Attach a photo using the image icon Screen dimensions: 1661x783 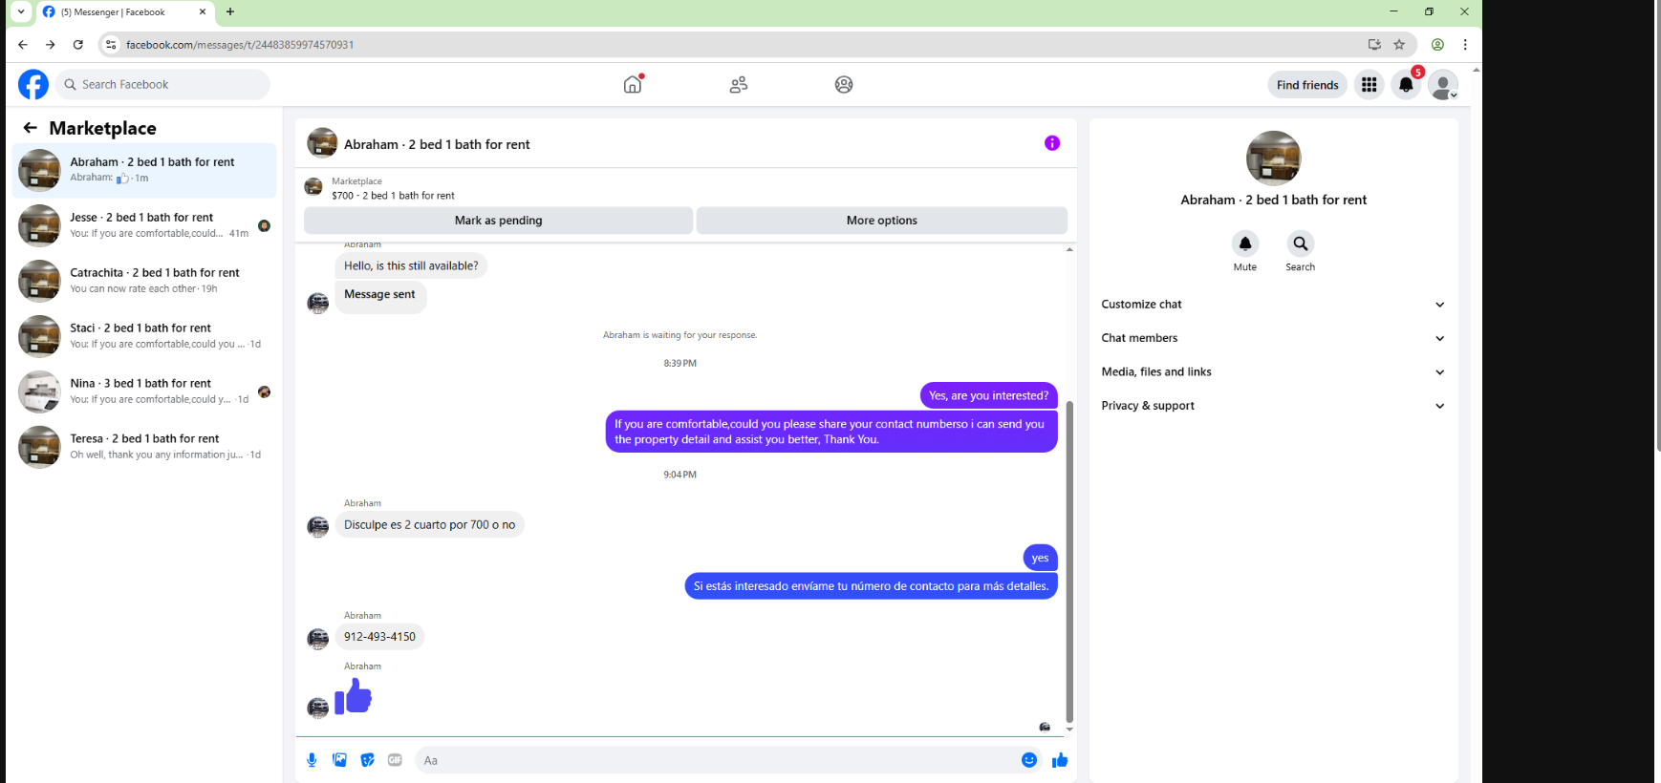339,760
